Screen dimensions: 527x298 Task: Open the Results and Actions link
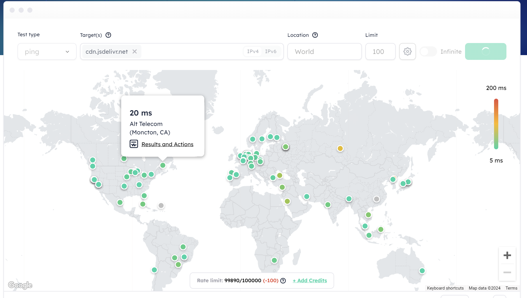click(x=167, y=144)
